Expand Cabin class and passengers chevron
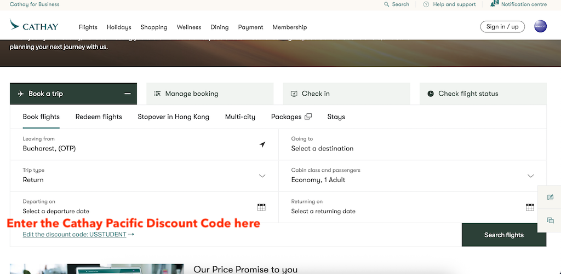This screenshot has height=274, width=561. point(530,176)
